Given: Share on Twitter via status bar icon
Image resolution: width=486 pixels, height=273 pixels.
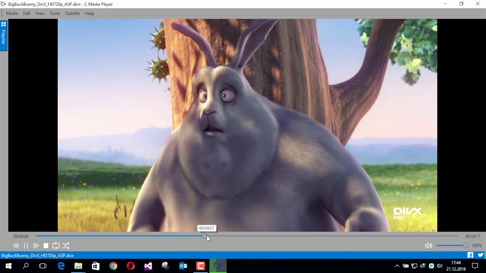Looking at the screenshot, I should (x=481, y=255).
